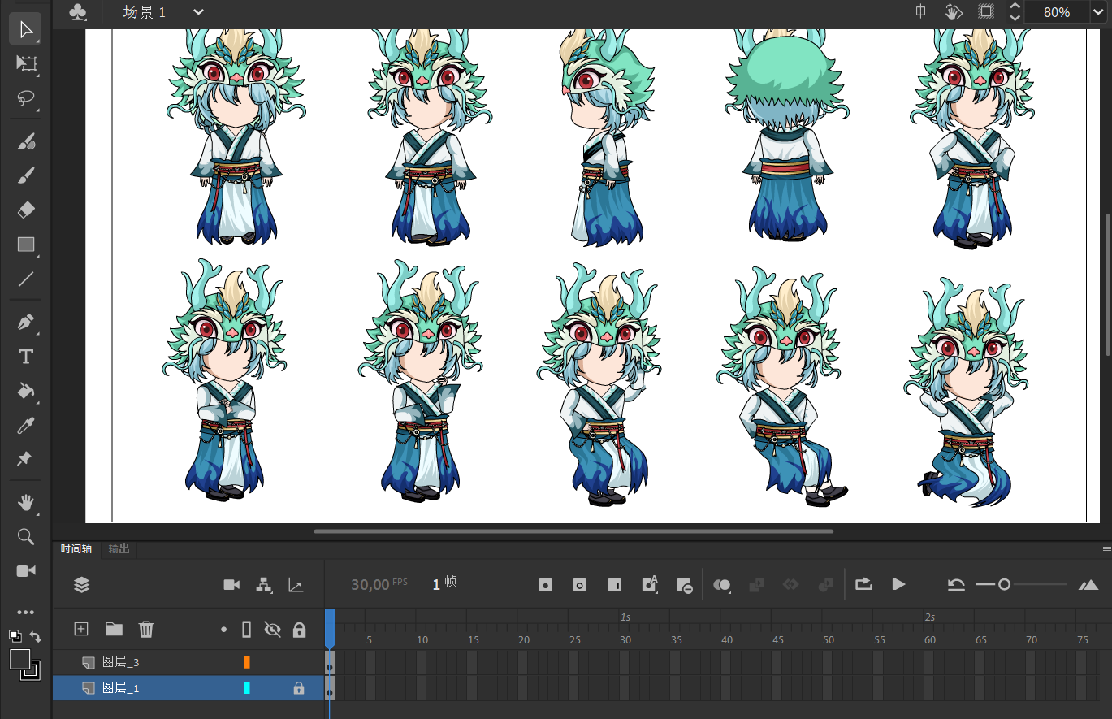1112x719 pixels.
Task: Click the remove frame icon
Action: 684,585
